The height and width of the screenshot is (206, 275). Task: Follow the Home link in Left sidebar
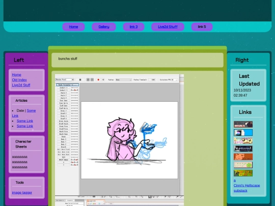16,75
